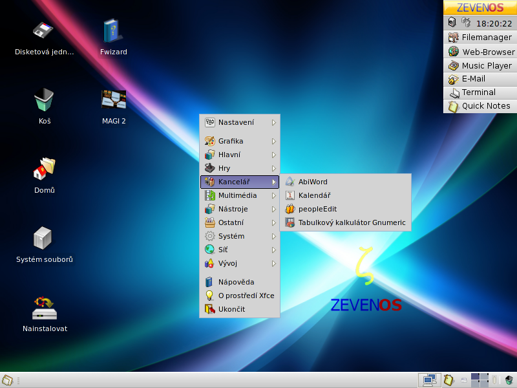Expand the Nastavení submenu arrow
This screenshot has height=388, width=517.
[x=273, y=123]
